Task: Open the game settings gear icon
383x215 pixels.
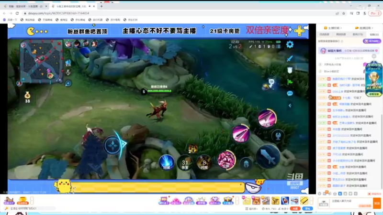Action: 290,44
